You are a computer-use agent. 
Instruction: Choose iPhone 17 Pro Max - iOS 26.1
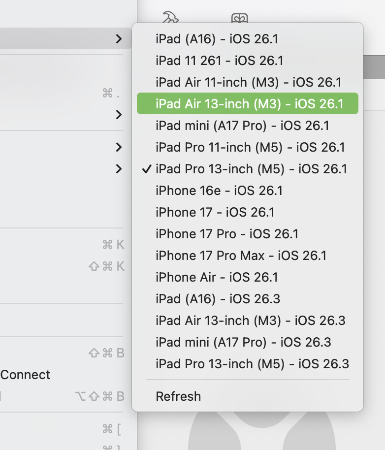(x=241, y=256)
